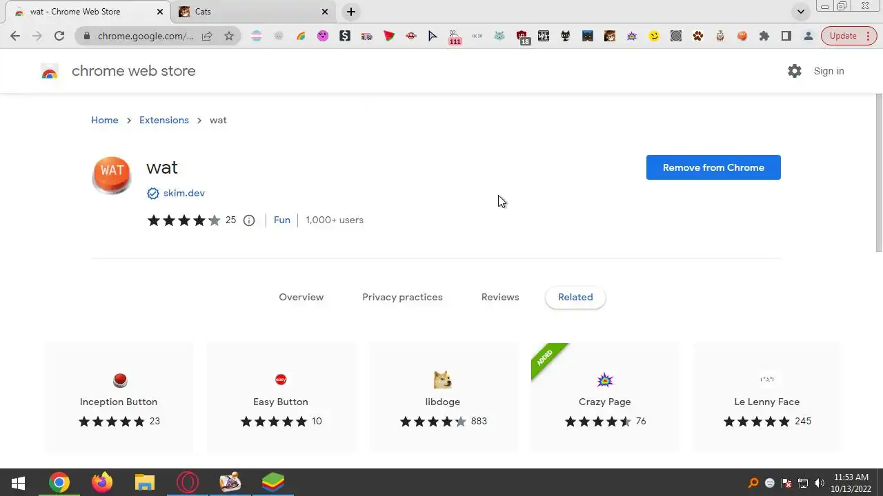Open a new browser tab
This screenshot has height=496, width=883.
(351, 12)
